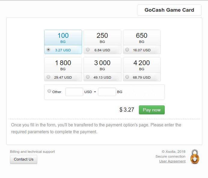
Task: Click the golden padlock security icon
Action: [x=194, y=157]
